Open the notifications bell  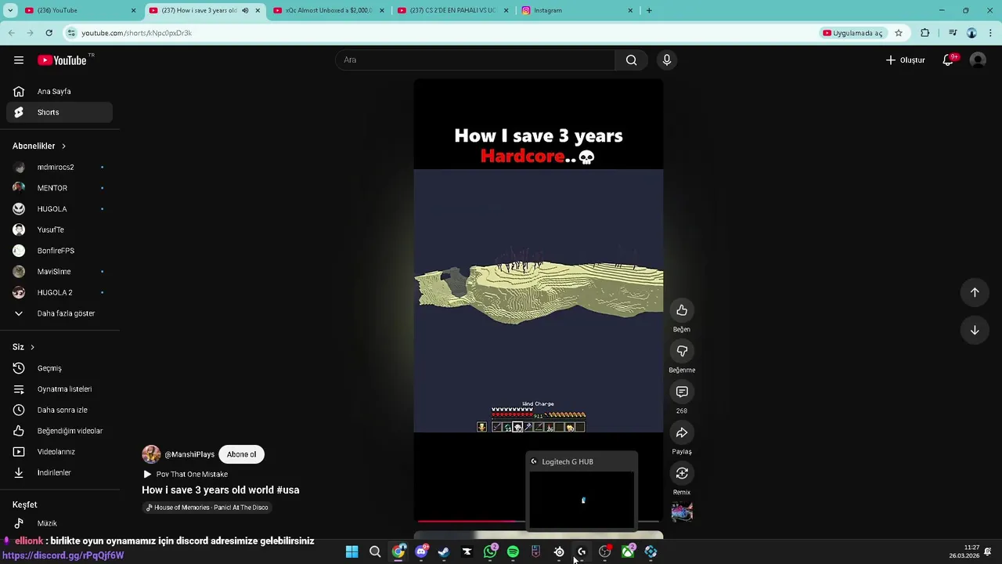point(948,60)
